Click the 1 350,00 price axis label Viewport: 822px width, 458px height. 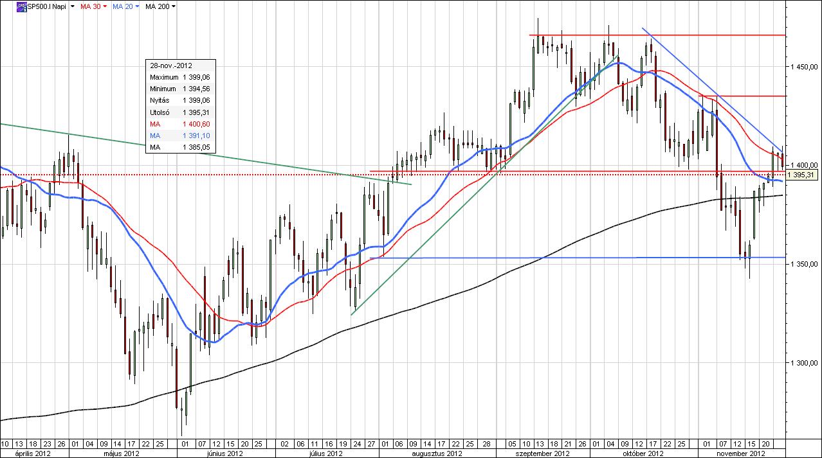[803, 264]
